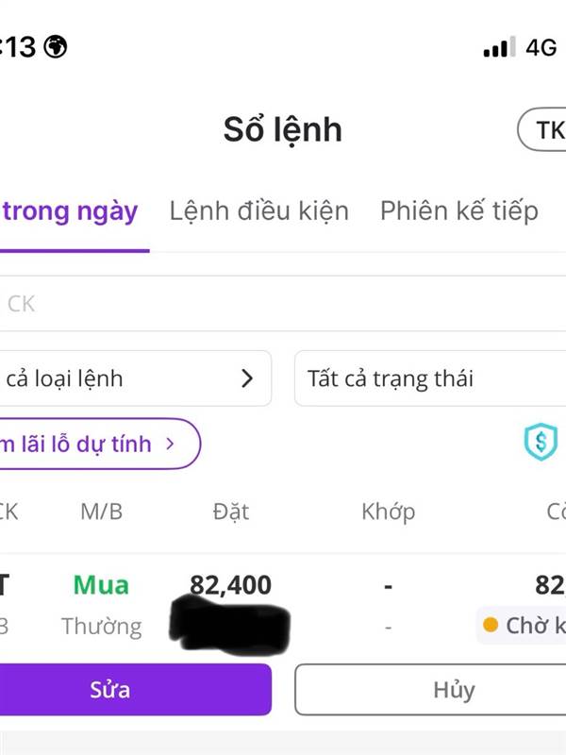The image size is (566, 755).
Task: Expand the estimated profit/loss 'lãi lỗ dự tính' pill
Action: pyautogui.click(x=94, y=443)
